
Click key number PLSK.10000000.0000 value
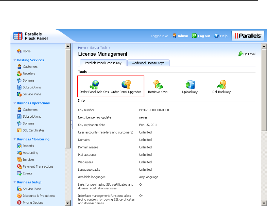154,110
